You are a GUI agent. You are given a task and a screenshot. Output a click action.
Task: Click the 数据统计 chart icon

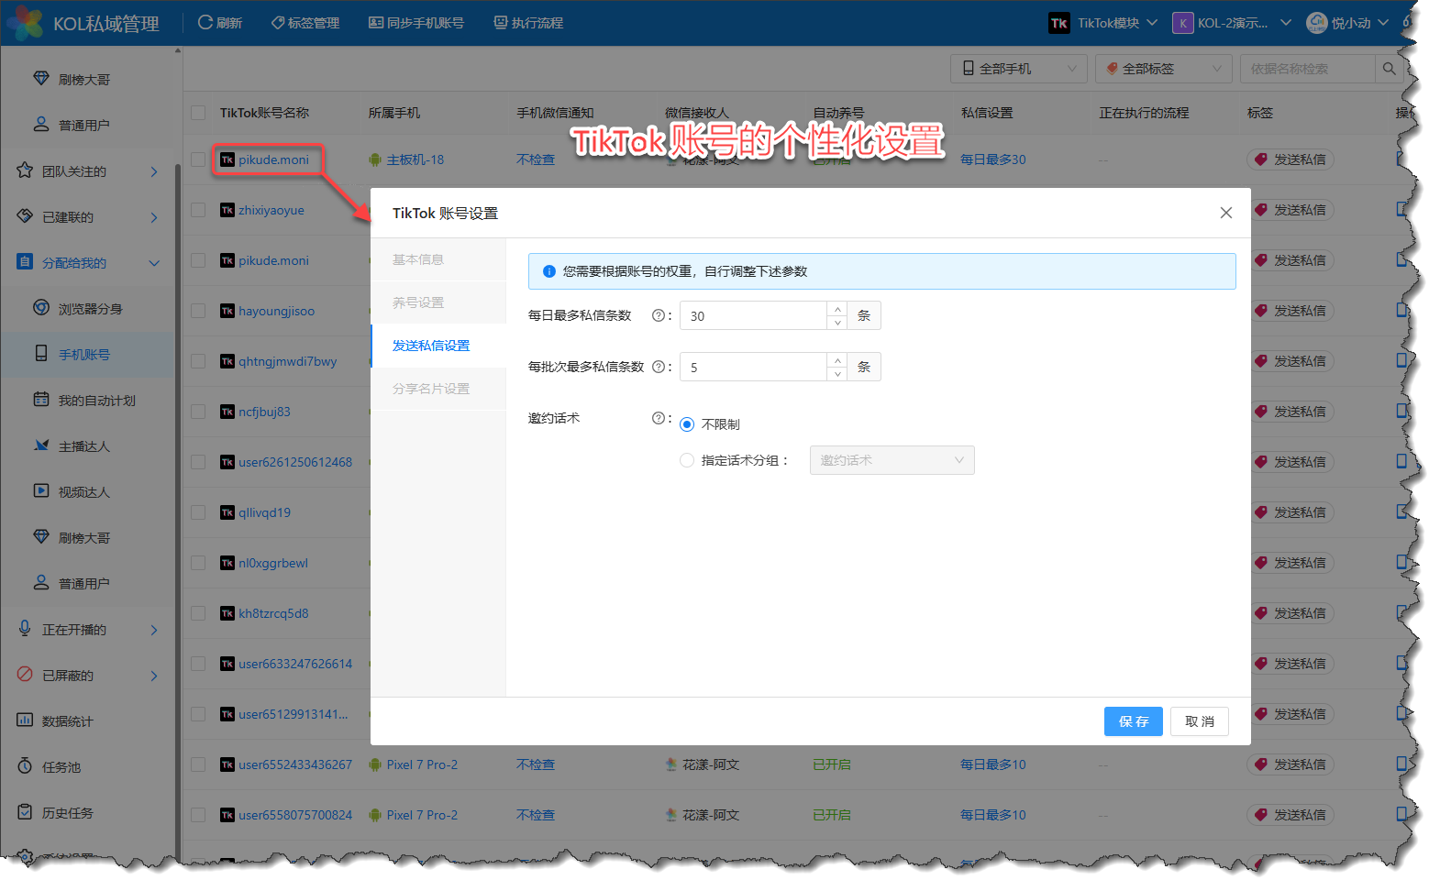pos(25,720)
